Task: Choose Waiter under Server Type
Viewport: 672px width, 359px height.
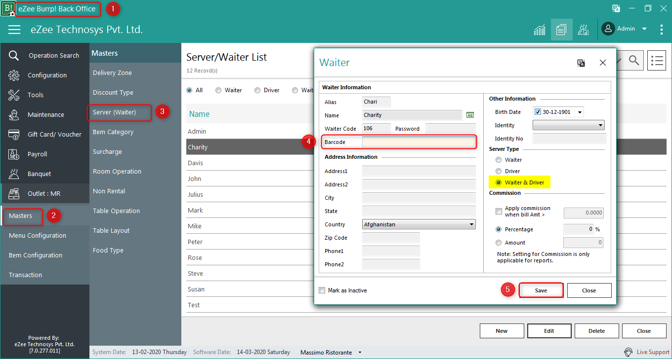Action: (x=499, y=160)
